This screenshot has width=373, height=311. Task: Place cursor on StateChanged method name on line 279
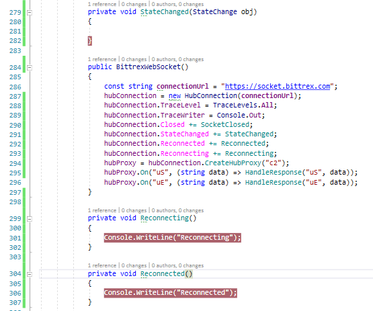[165, 11]
